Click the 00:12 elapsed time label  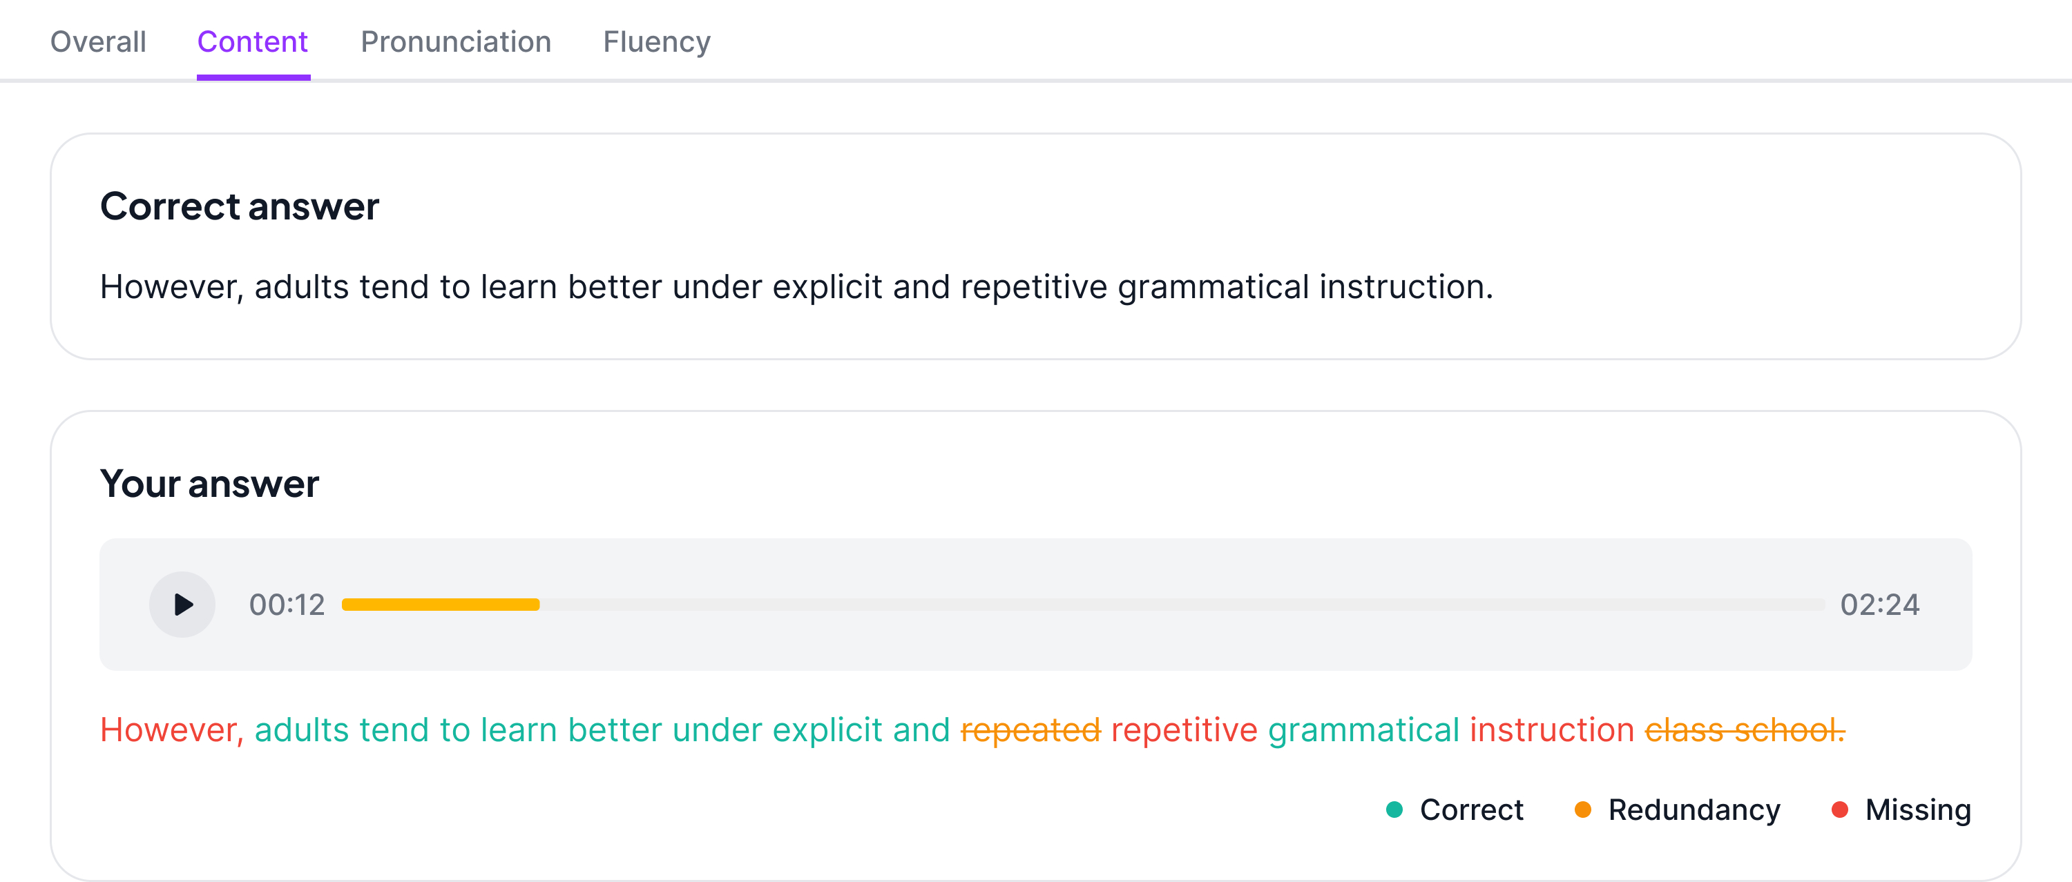tap(287, 605)
